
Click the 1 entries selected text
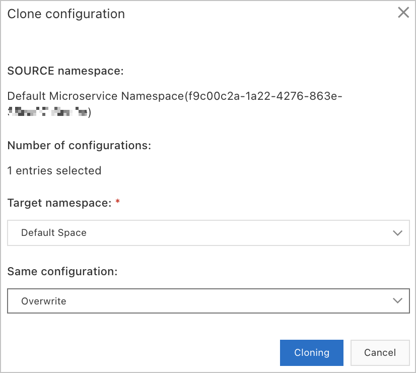click(x=54, y=170)
